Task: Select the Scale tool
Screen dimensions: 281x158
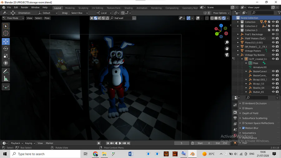Action: click(x=6, y=56)
